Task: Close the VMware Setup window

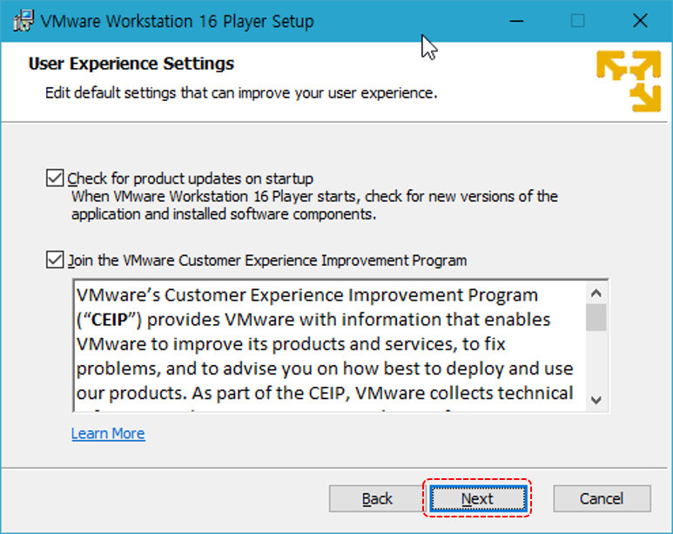Action: tap(640, 21)
